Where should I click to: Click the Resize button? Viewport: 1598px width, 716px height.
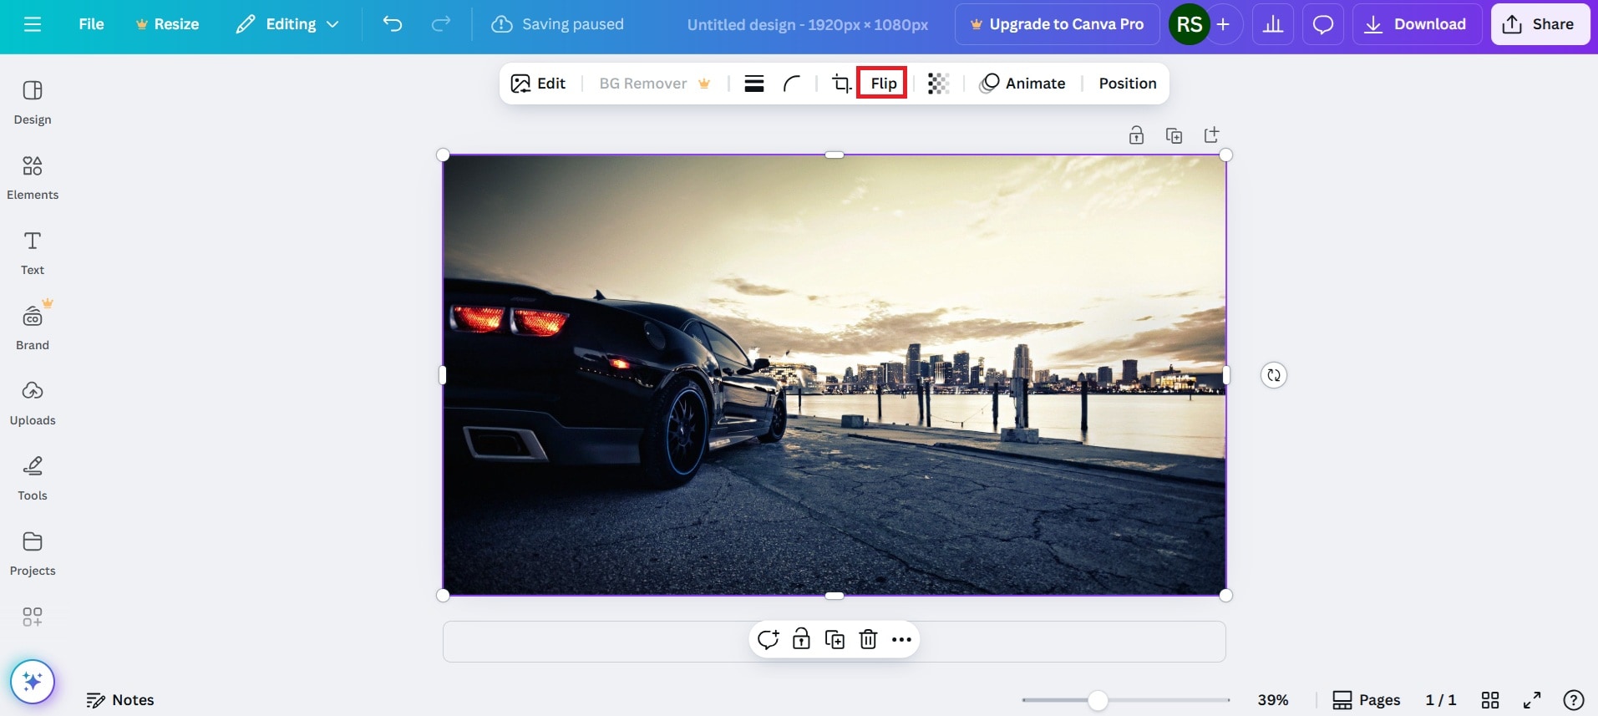click(x=167, y=24)
